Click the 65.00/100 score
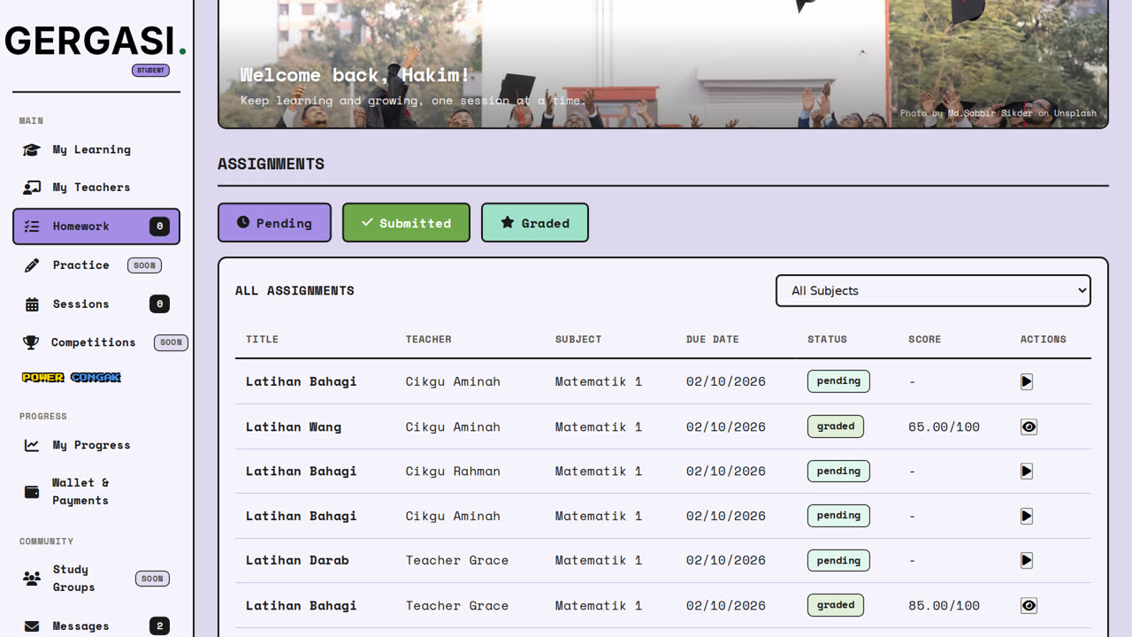 click(x=944, y=426)
